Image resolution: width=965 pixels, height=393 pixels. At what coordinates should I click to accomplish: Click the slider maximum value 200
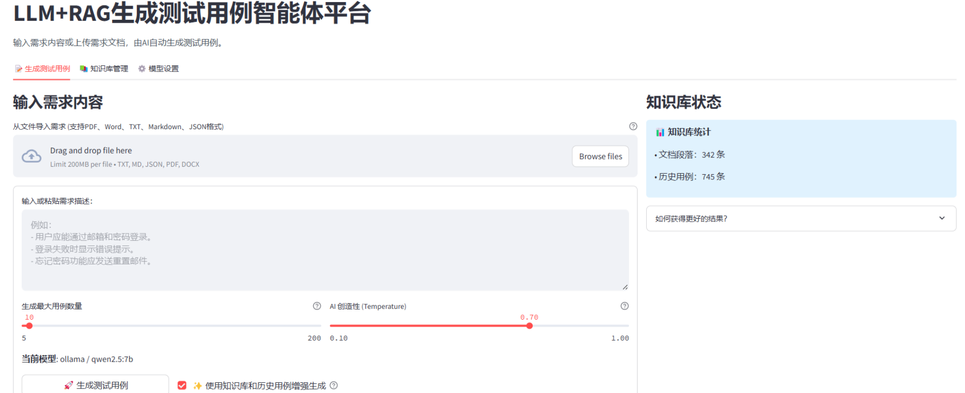point(314,338)
